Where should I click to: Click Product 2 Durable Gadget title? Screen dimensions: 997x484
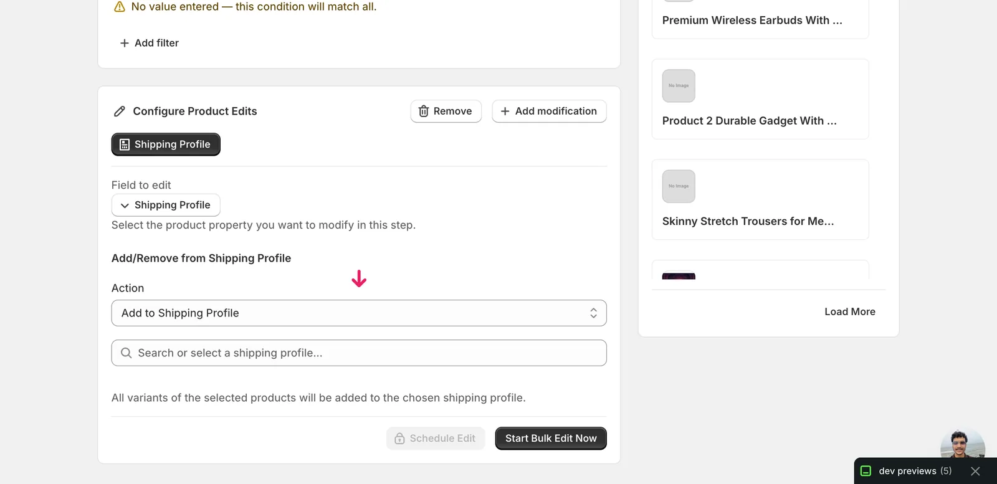click(750, 121)
